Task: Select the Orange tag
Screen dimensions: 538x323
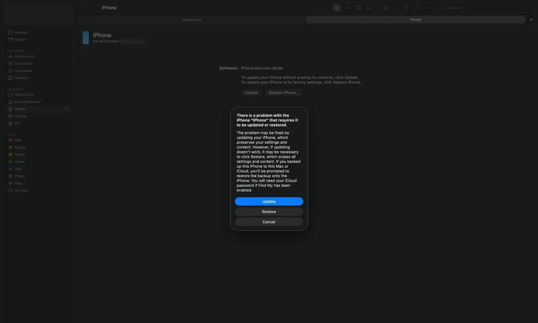Action: click(38, 147)
